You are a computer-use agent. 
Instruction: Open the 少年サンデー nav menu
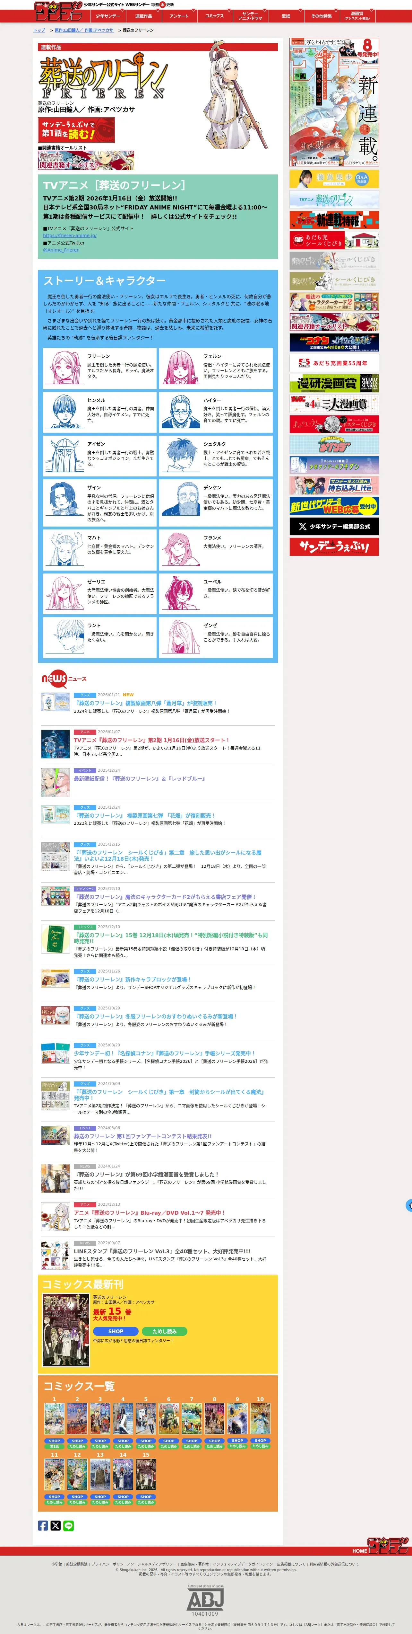point(108,16)
